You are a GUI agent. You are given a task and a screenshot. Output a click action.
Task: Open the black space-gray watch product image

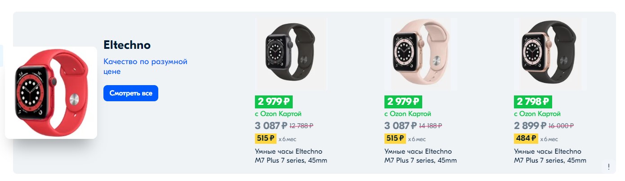[x=291, y=54]
